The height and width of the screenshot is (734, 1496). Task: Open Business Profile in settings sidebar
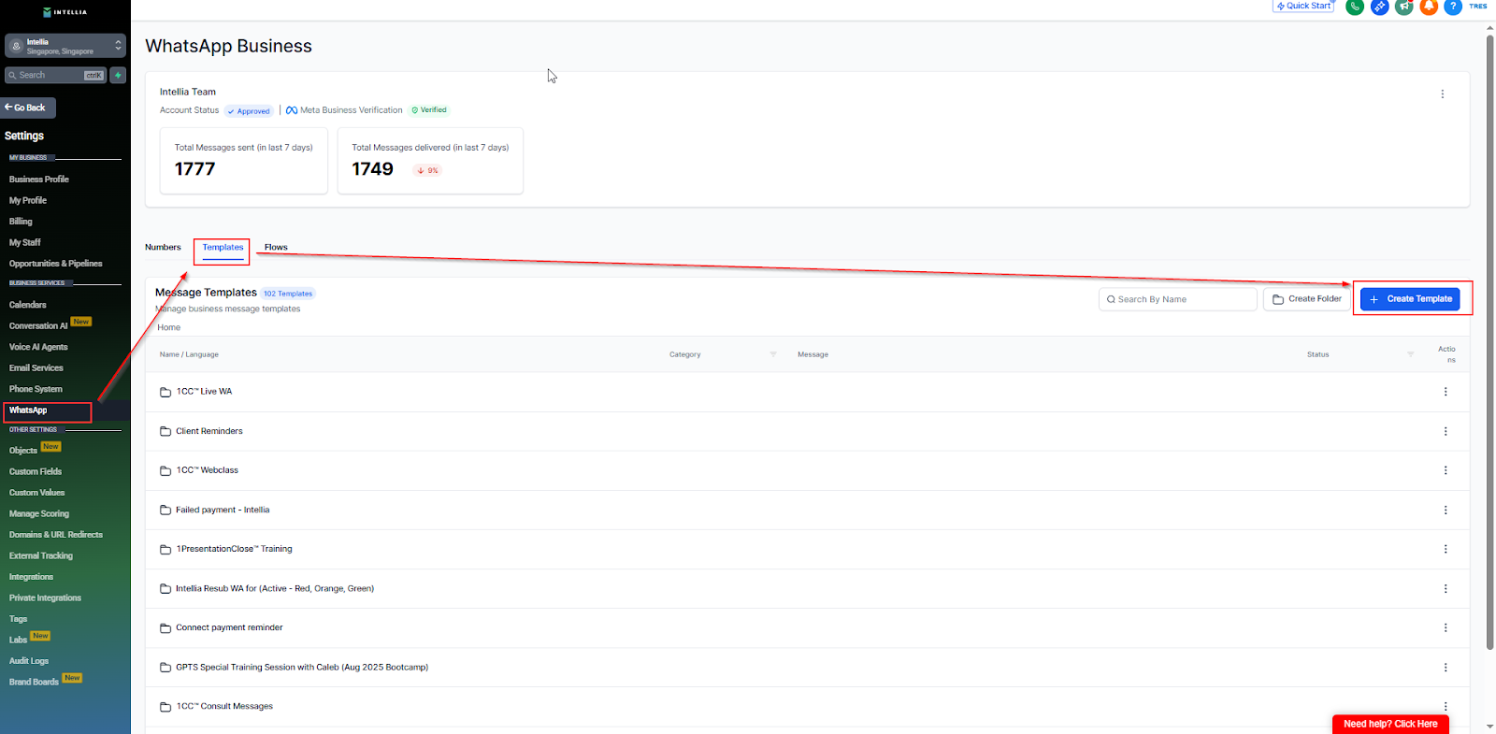pyautogui.click(x=39, y=180)
